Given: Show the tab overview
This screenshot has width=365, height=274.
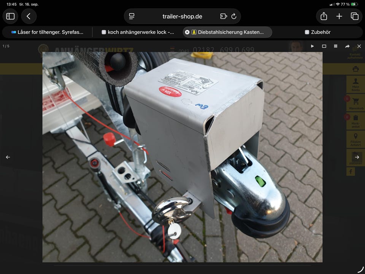Looking at the screenshot, I should 354,16.
